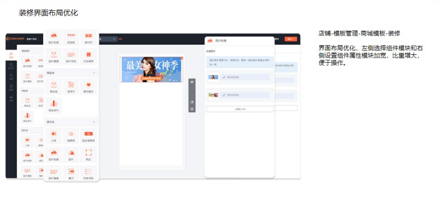Screen dimensions: 444x204
Task: Move component down with floating toolbar arrow
Action: [192, 95]
